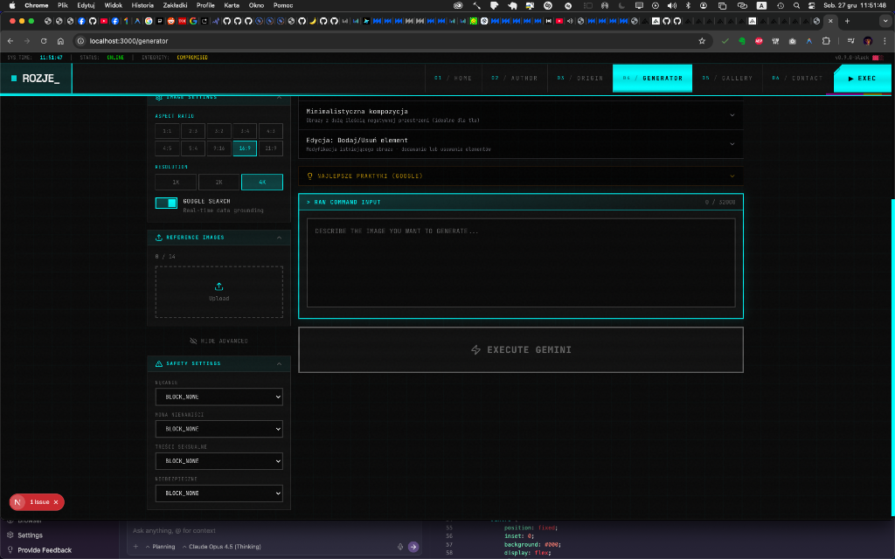Click the eye icon beside Hide Advanced
The width and height of the screenshot is (895, 559).
coord(193,341)
